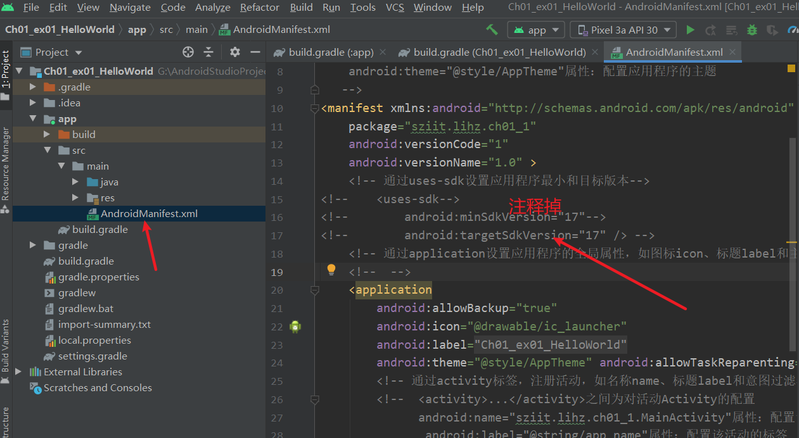Select import-summary.txt in tree
This screenshot has width=799, height=438.
click(139, 324)
